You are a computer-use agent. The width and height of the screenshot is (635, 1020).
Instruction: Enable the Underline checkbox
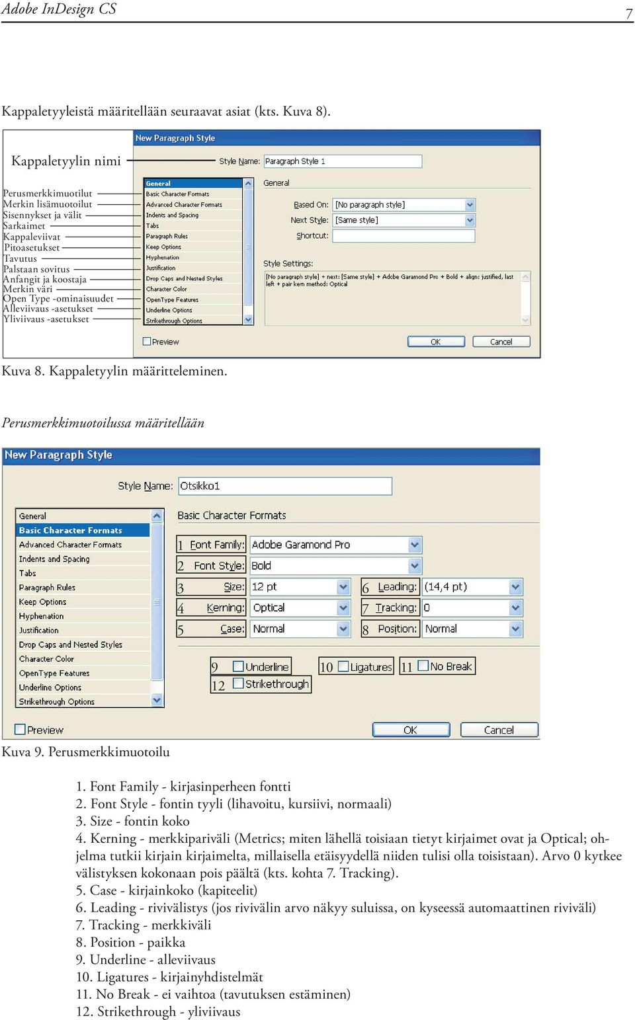[238, 666]
